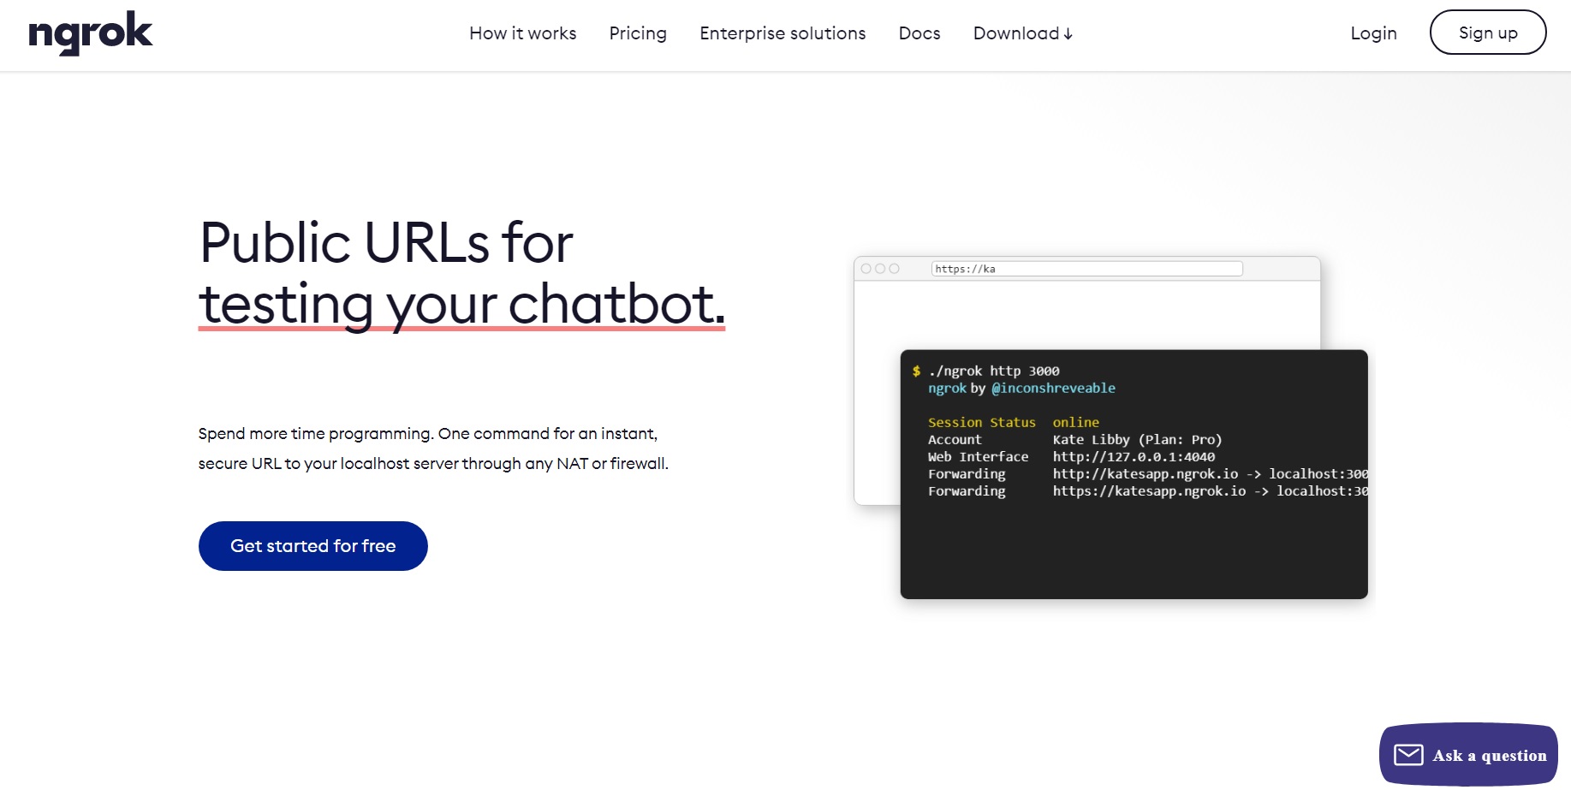Click the "testing your chatbot." headline text

coord(462,304)
